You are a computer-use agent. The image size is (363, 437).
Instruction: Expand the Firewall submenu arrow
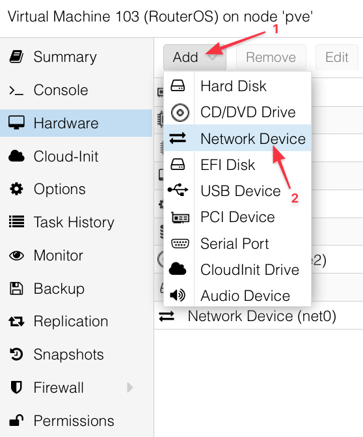(x=129, y=388)
